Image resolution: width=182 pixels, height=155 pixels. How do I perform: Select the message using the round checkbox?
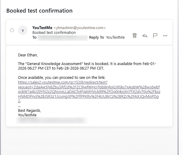point(12,30)
